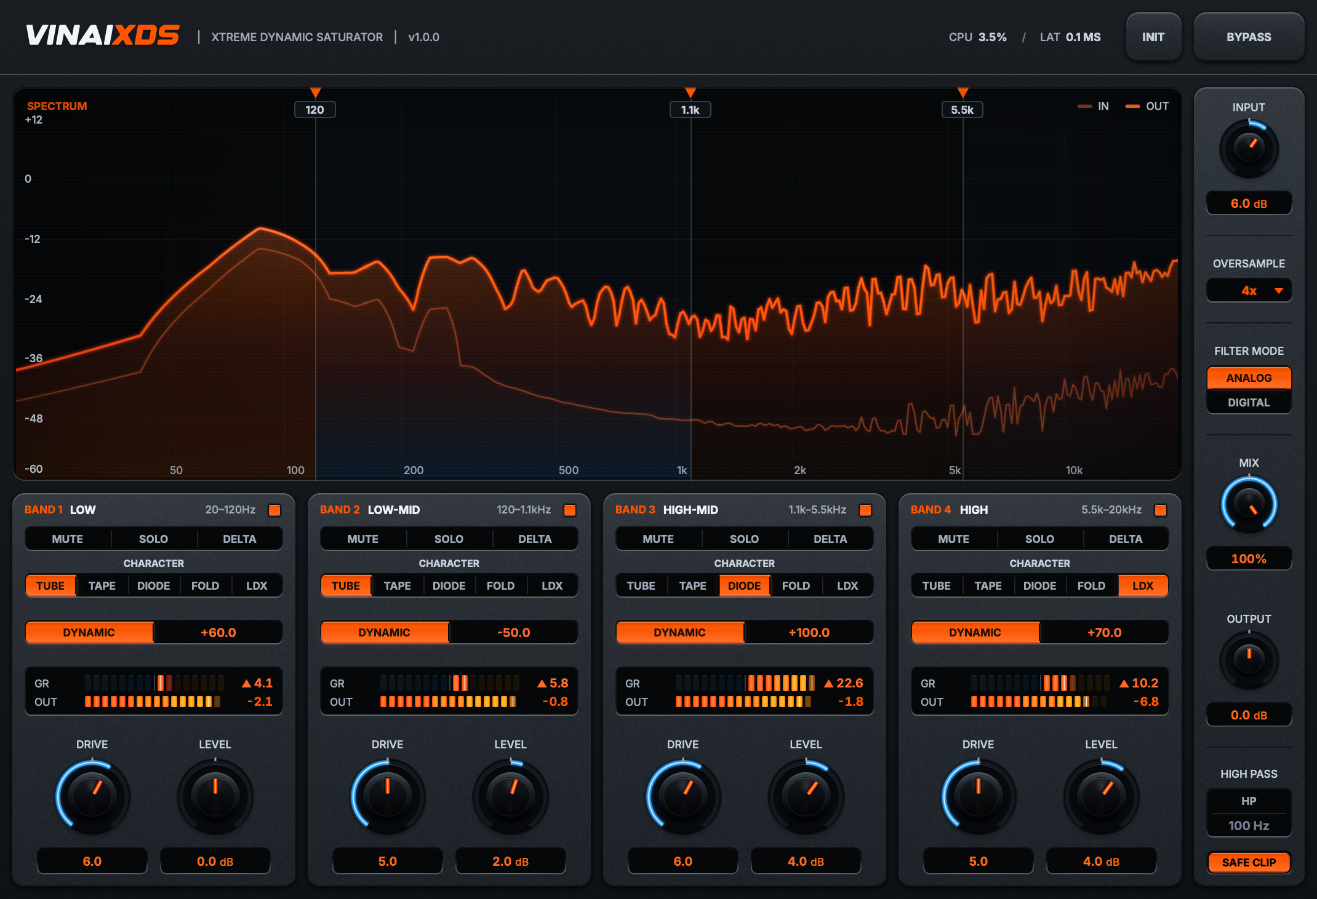Click the oversample dropdown arrow

[x=1279, y=290]
